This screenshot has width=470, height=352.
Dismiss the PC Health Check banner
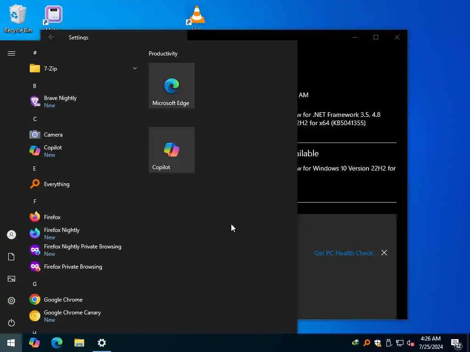point(384,253)
